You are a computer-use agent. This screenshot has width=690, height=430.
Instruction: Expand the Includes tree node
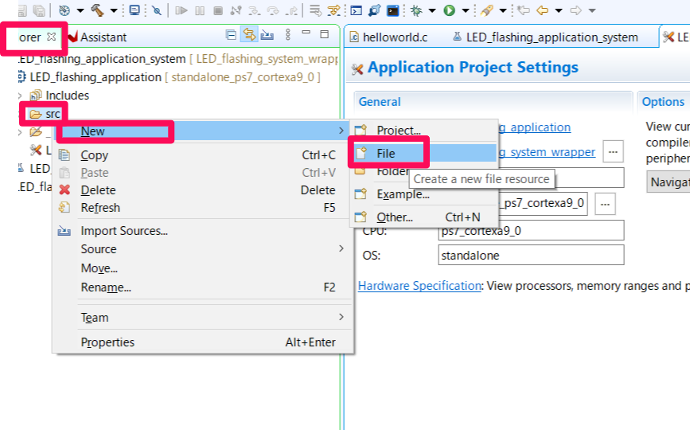pyautogui.click(x=20, y=96)
